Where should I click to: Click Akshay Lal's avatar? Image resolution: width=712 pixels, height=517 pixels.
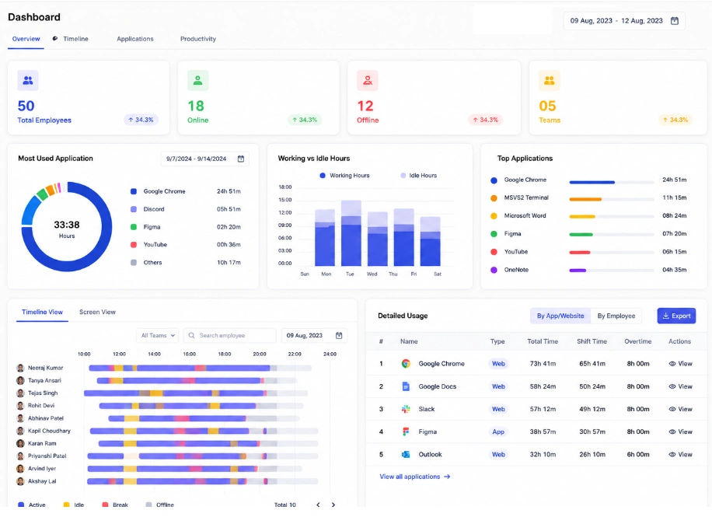(20, 481)
